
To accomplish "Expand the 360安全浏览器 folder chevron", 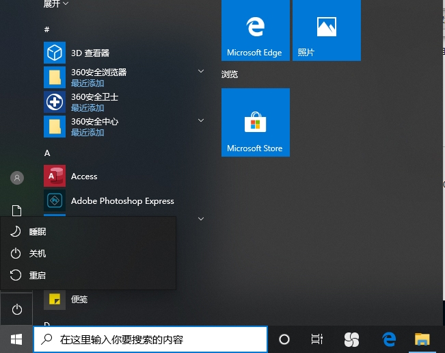I will point(201,71).
